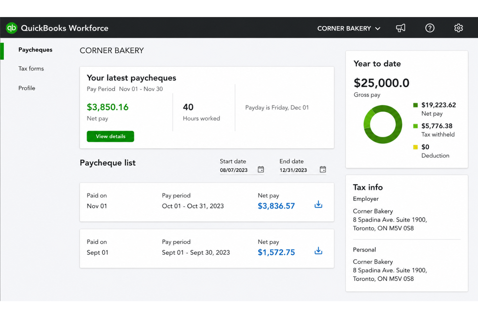The width and height of the screenshot is (478, 318).
Task: Click the yellow Deduction legend swatch
Action: pyautogui.click(x=415, y=147)
